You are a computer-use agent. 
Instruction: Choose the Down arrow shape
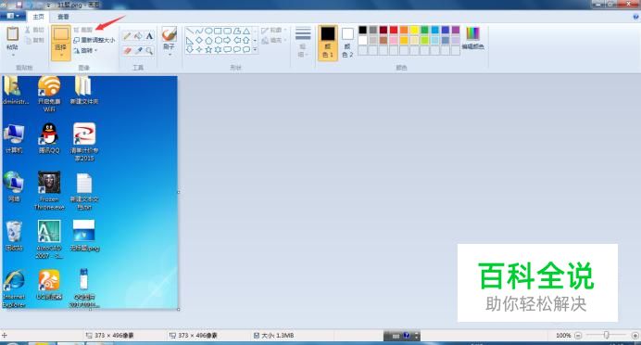[x=190, y=49]
